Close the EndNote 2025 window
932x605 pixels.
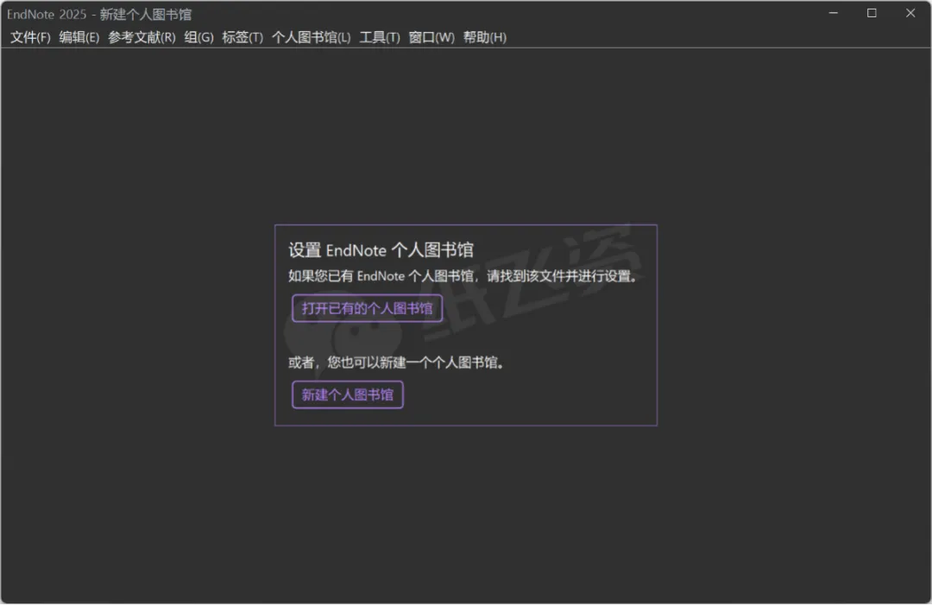(910, 13)
